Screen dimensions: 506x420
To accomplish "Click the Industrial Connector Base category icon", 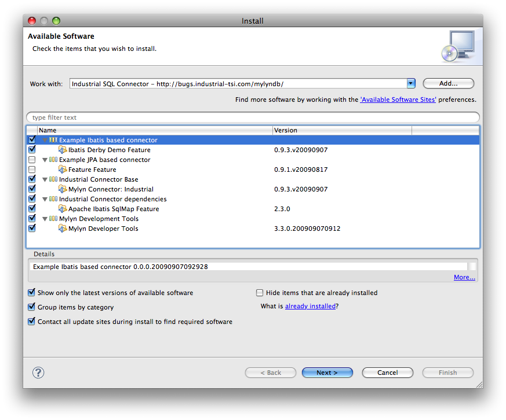I will coord(53,179).
